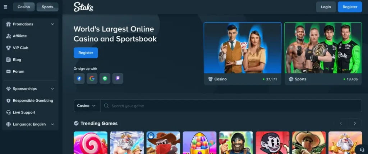Select the Casino tab at top
Image resolution: width=368 pixels, height=154 pixels.
24,7
